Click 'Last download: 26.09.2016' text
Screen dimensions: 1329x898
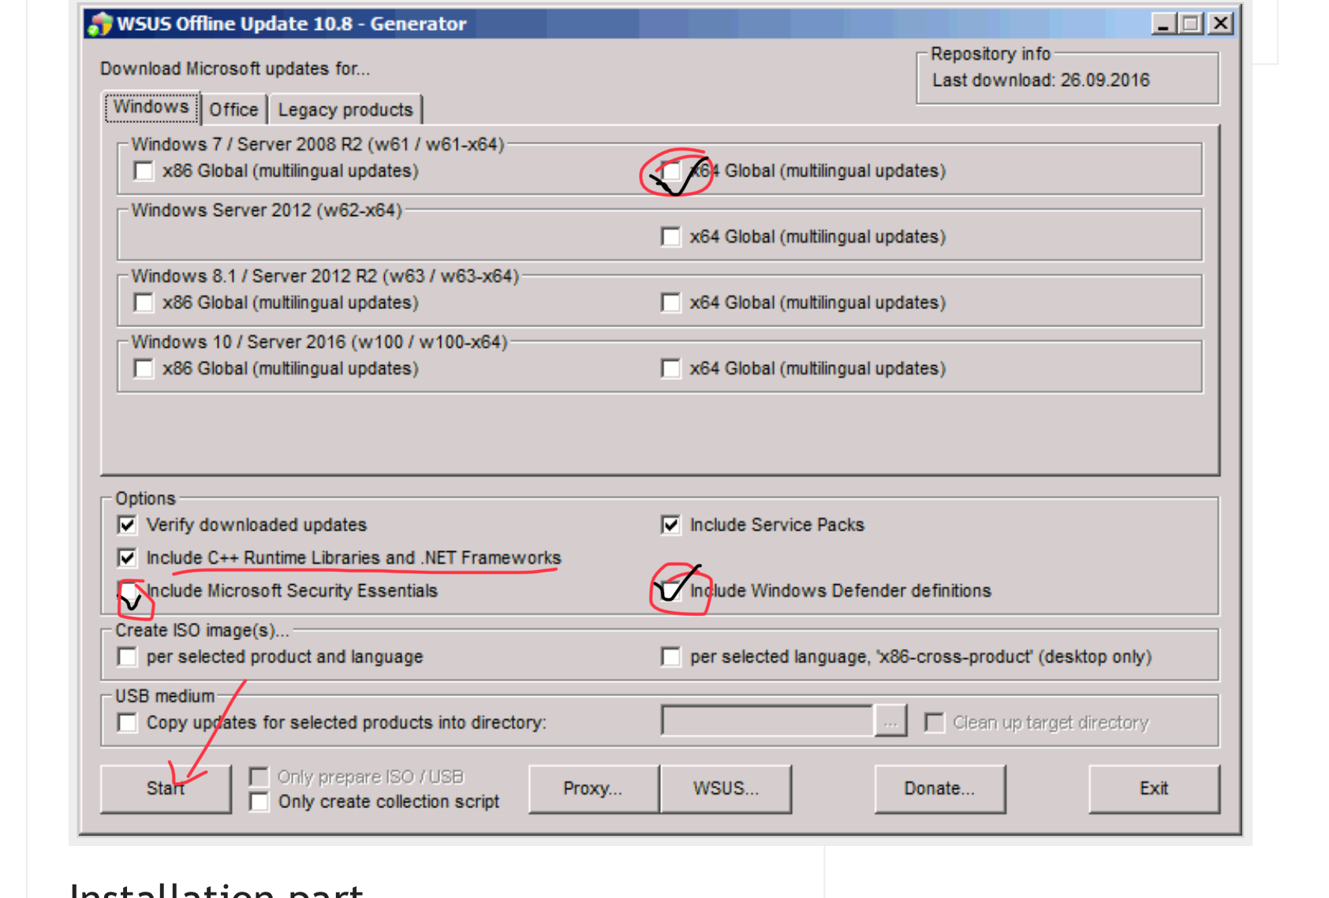(1041, 80)
